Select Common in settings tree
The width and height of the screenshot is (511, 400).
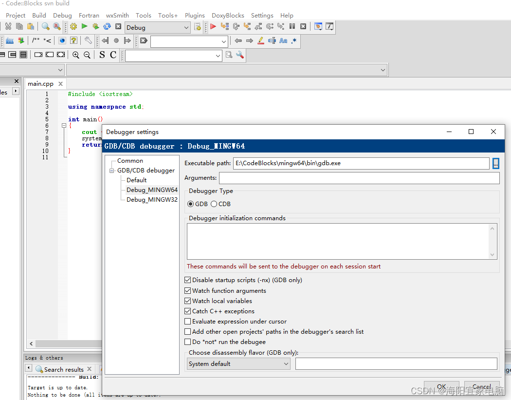[130, 161]
